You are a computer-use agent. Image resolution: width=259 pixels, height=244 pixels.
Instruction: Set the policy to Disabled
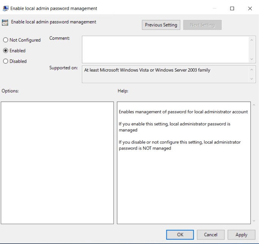6,61
